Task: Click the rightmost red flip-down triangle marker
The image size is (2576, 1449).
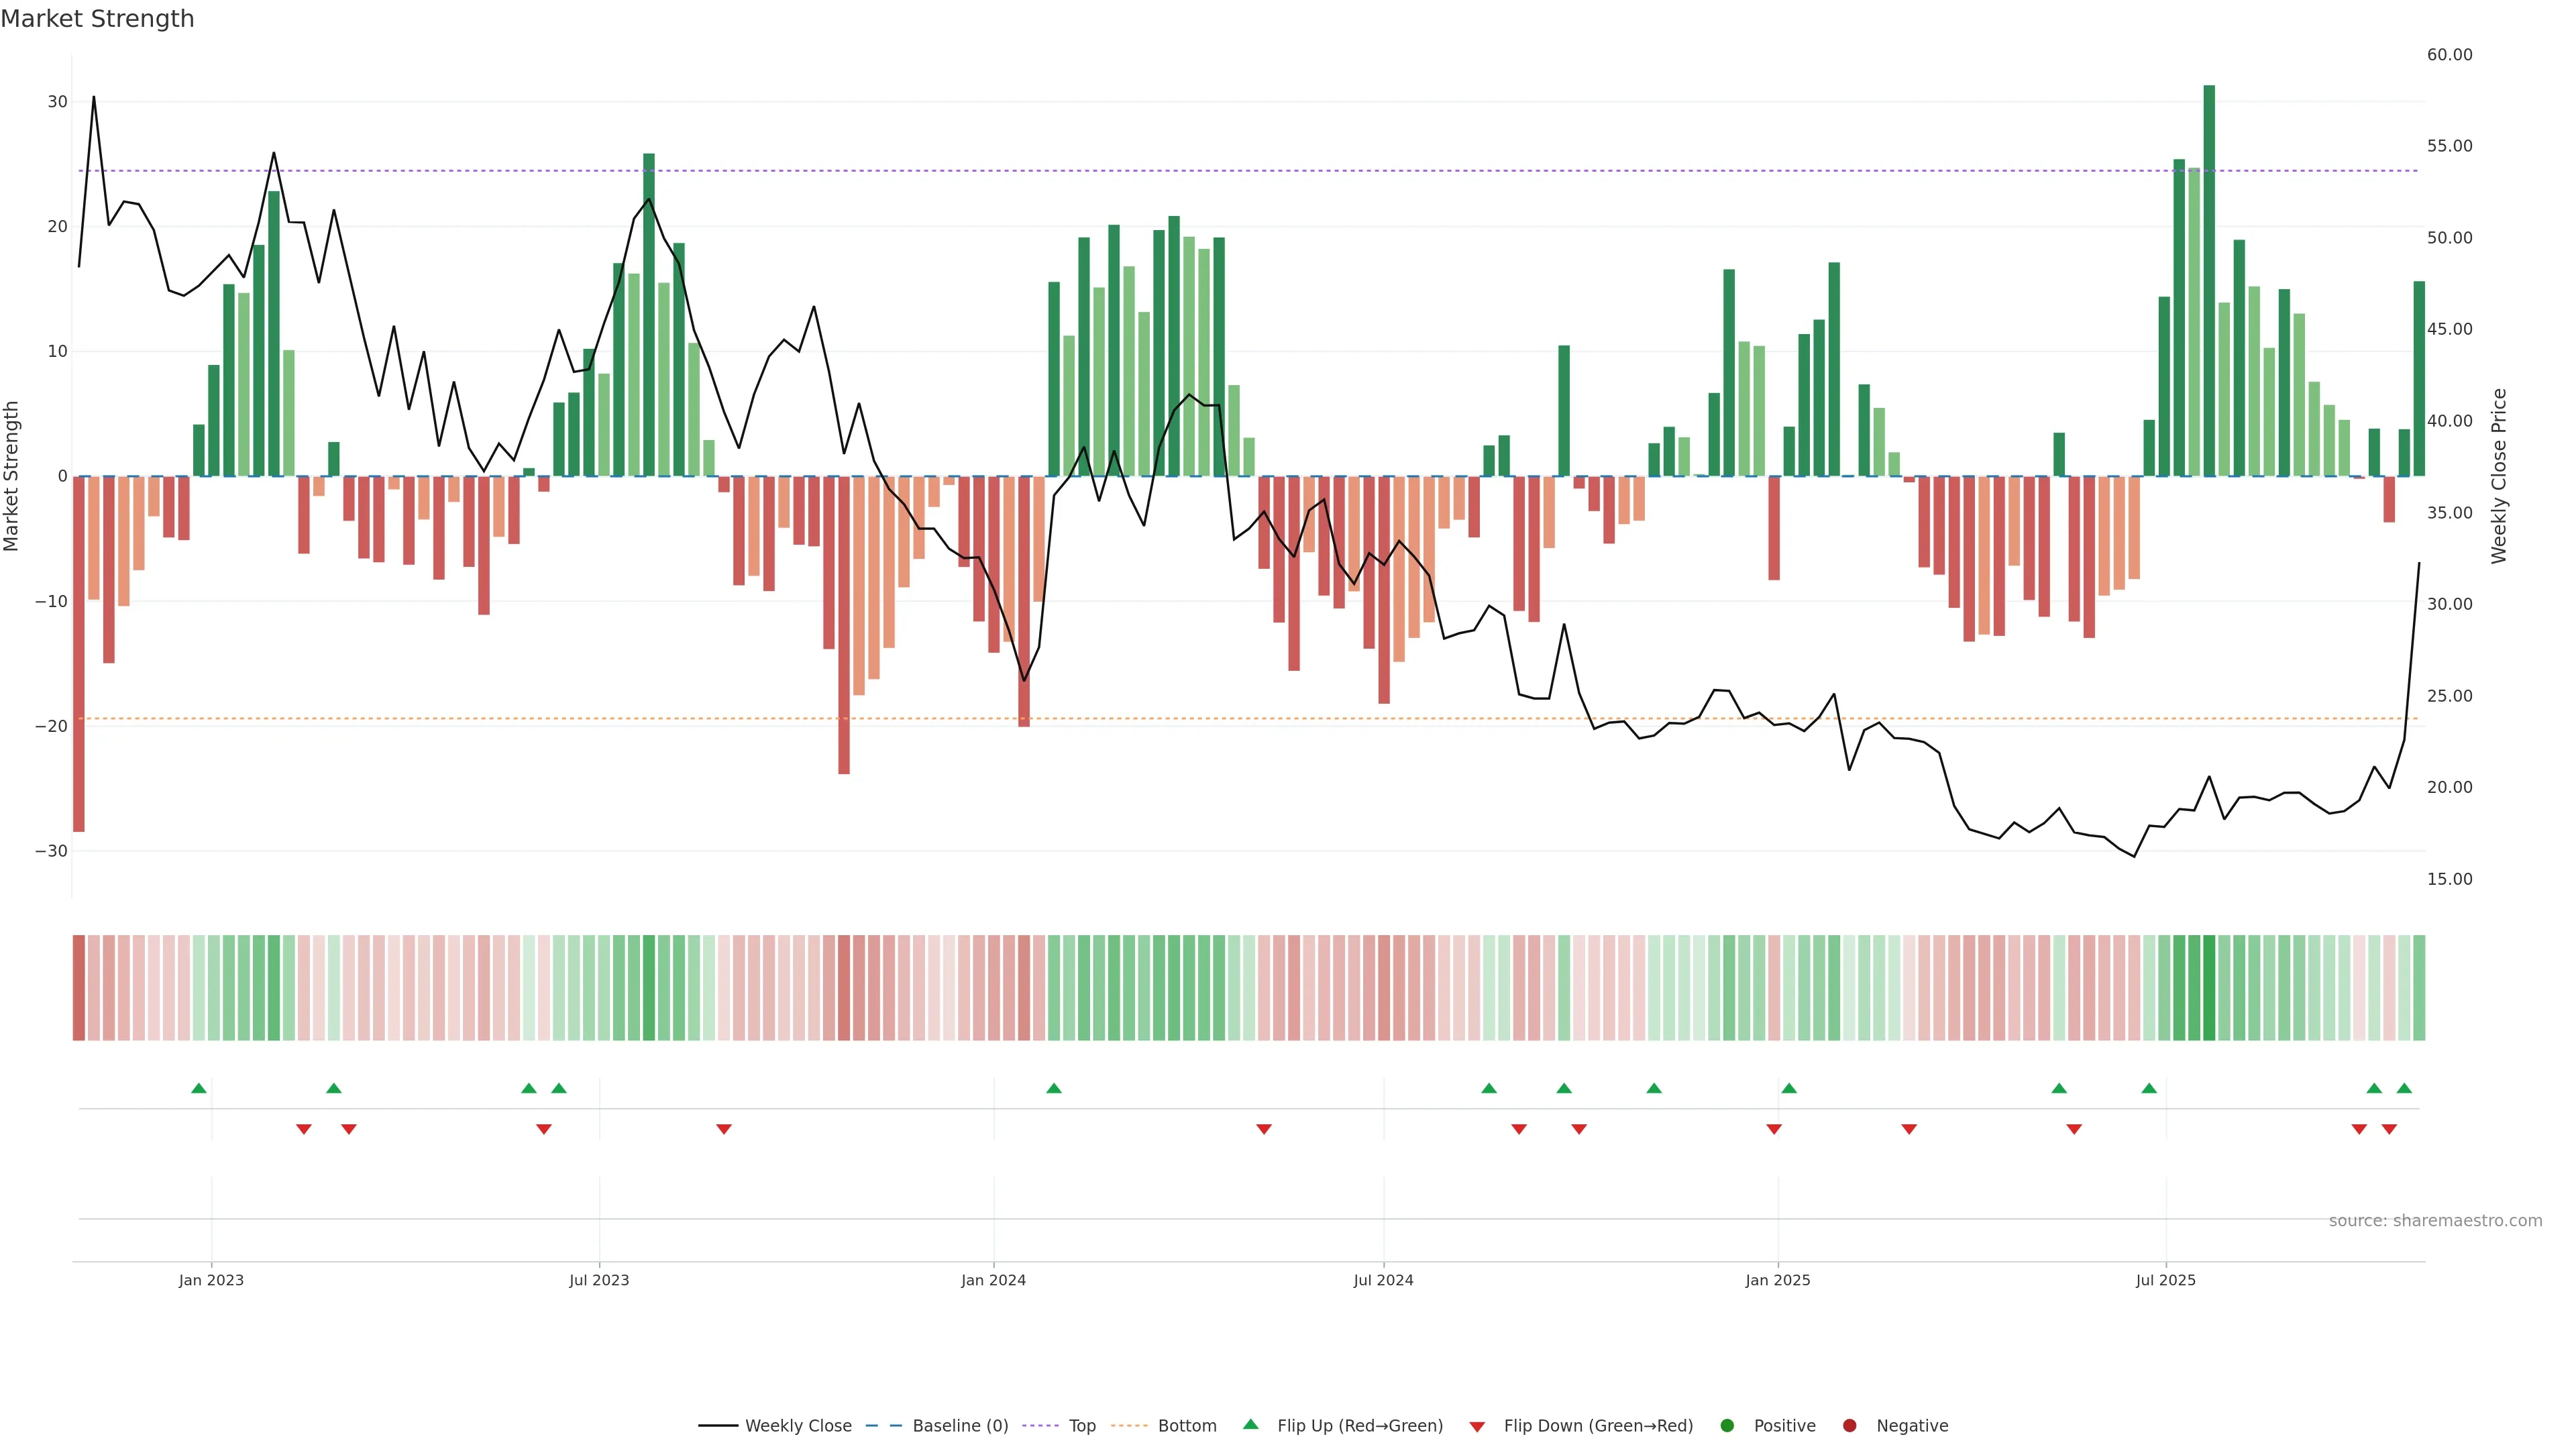Action: (2389, 1129)
